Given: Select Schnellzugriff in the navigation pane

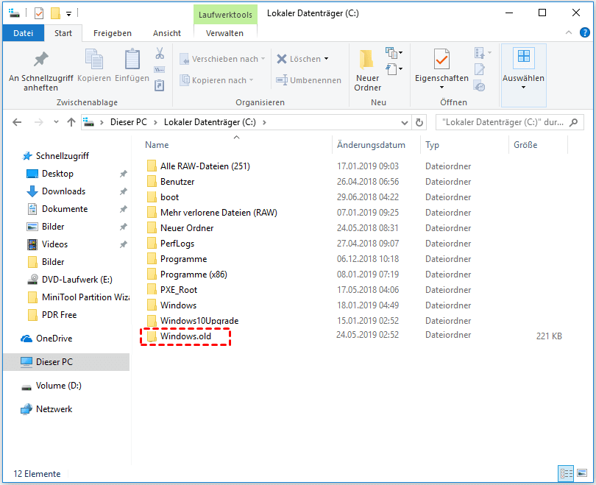Looking at the screenshot, I should point(63,156).
